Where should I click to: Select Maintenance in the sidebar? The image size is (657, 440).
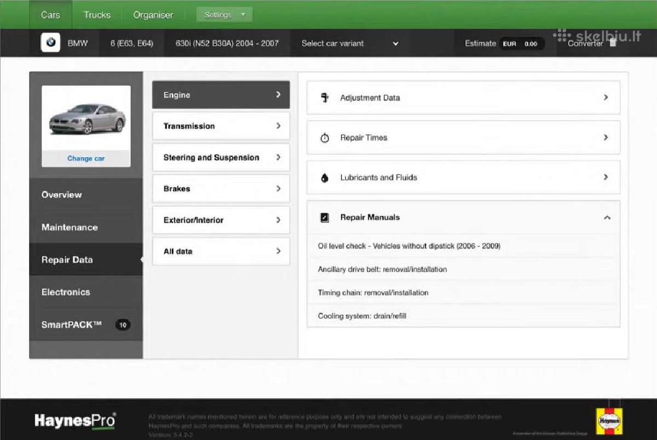86,227
